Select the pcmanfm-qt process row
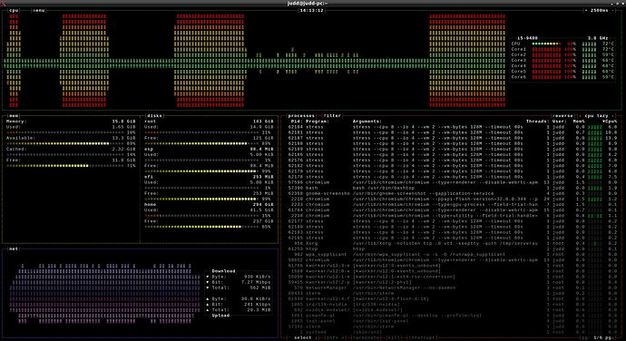 pos(453,316)
